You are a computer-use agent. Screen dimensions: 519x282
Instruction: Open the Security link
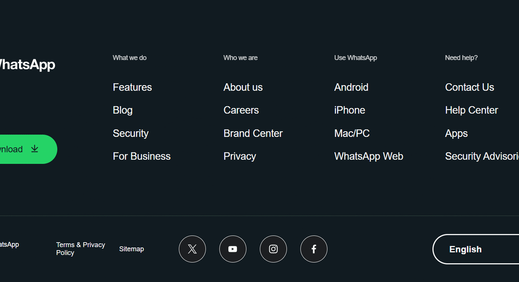point(130,133)
